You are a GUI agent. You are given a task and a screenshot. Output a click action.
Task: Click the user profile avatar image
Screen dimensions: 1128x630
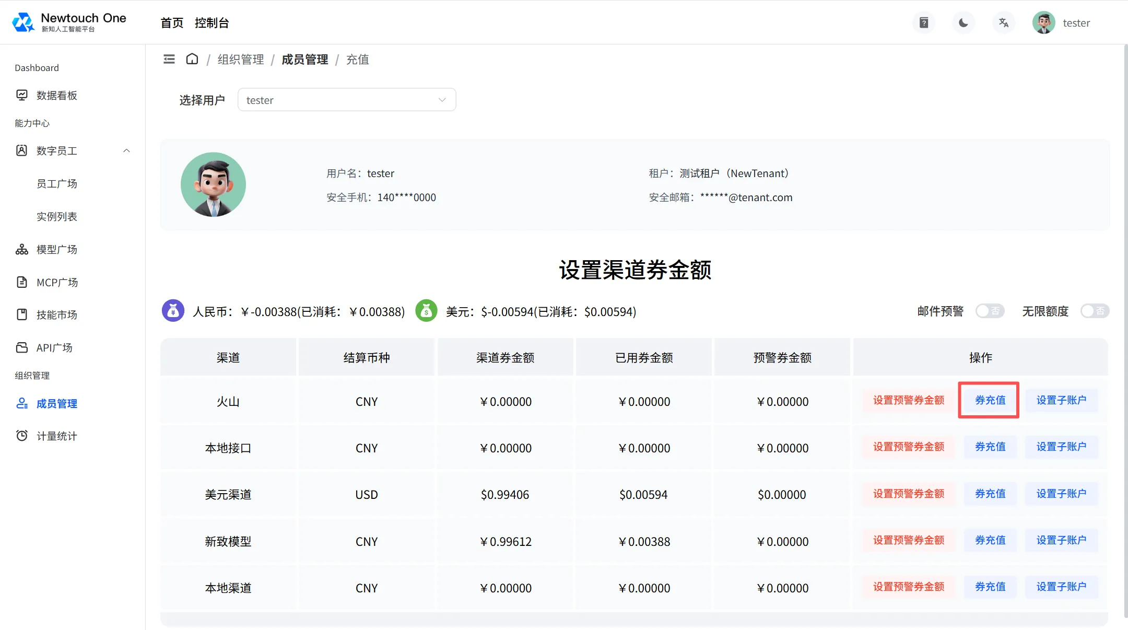coord(213,184)
